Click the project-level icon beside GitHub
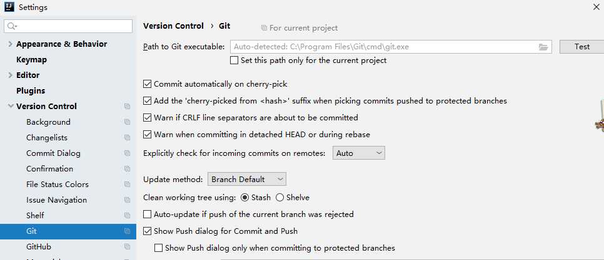This screenshot has height=260, width=604. pyautogui.click(x=127, y=246)
